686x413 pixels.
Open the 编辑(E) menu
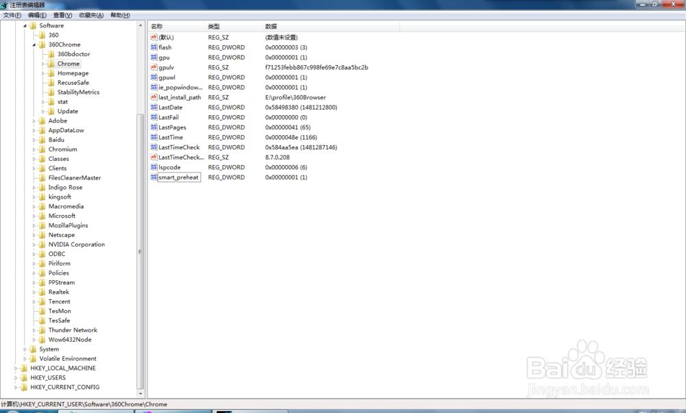click(x=37, y=15)
